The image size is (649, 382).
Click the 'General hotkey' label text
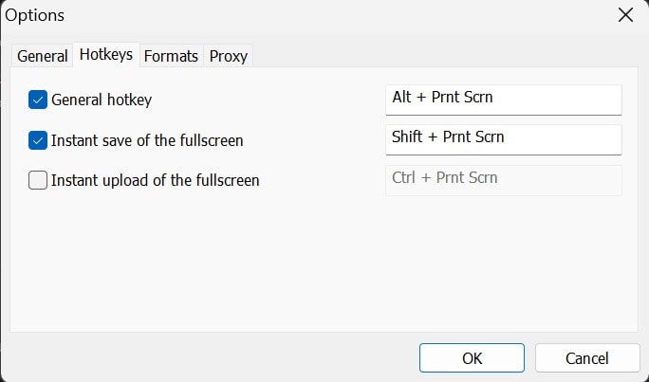[x=102, y=100]
